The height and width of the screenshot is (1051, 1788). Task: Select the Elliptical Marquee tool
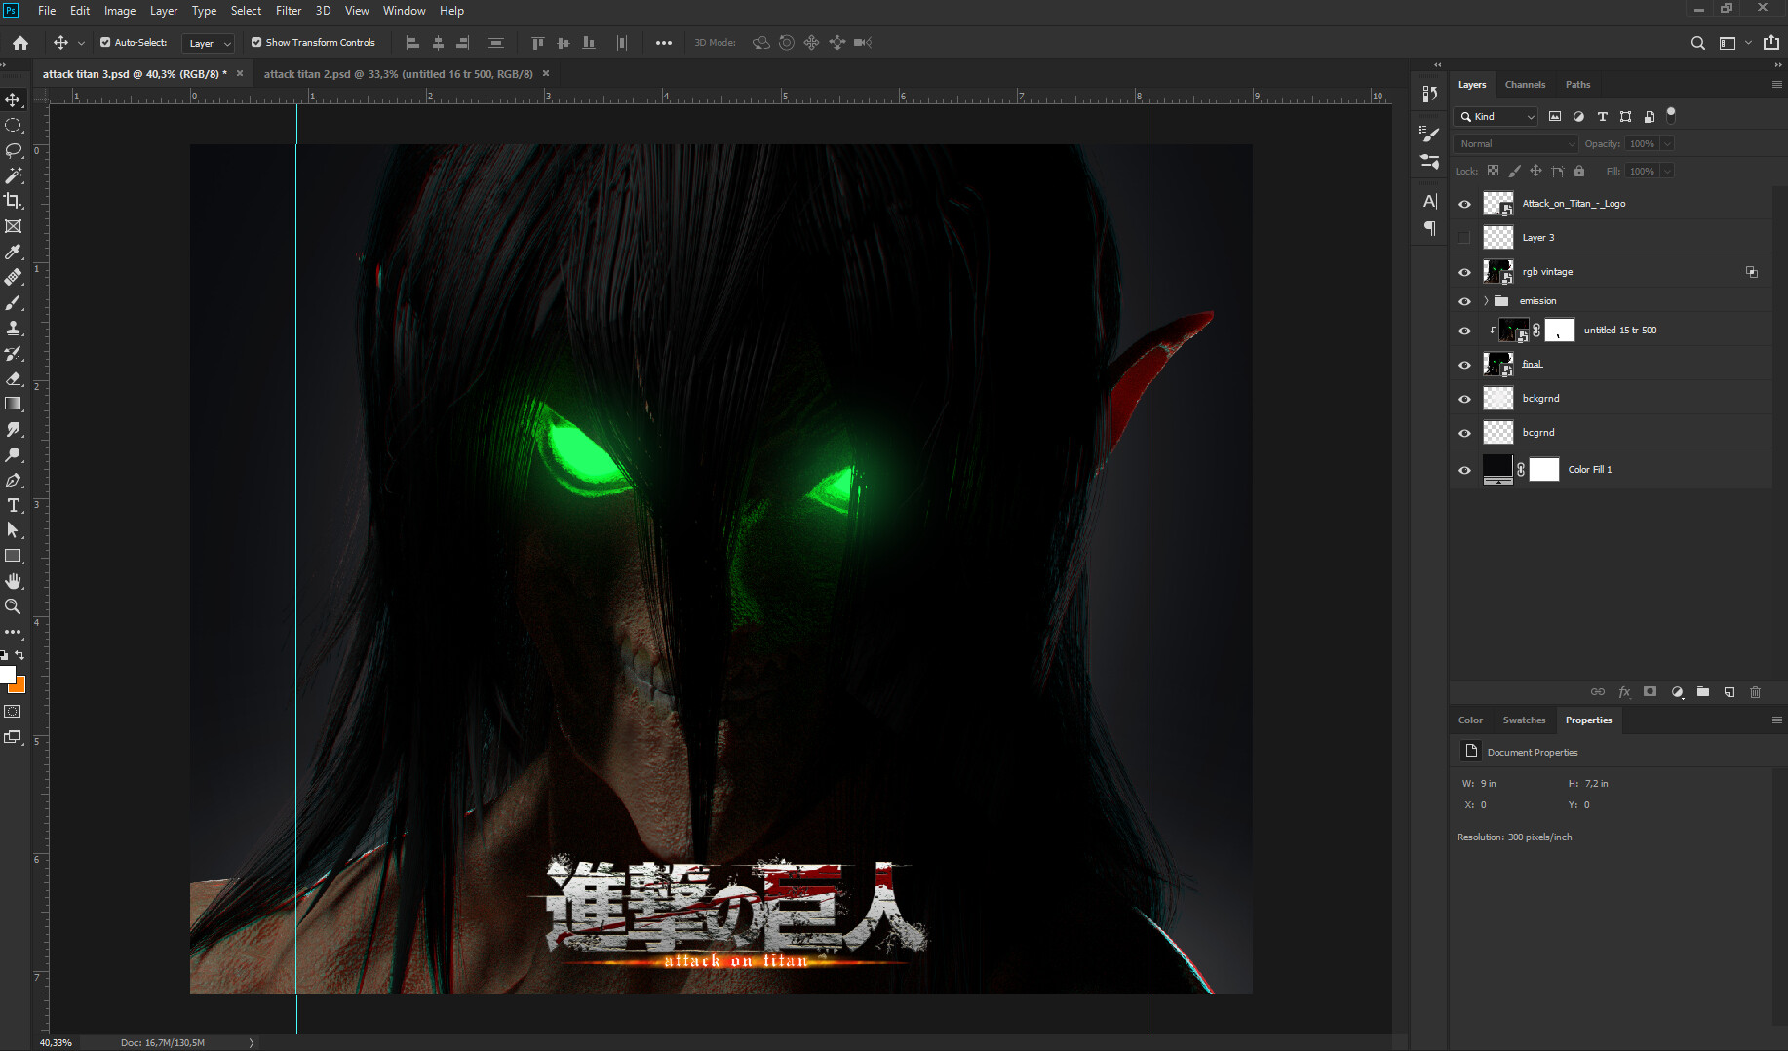coord(13,126)
